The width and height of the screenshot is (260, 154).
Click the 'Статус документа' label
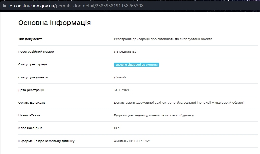point(33,77)
